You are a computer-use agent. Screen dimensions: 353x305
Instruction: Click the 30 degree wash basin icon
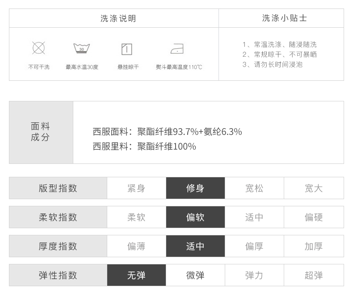(81, 48)
